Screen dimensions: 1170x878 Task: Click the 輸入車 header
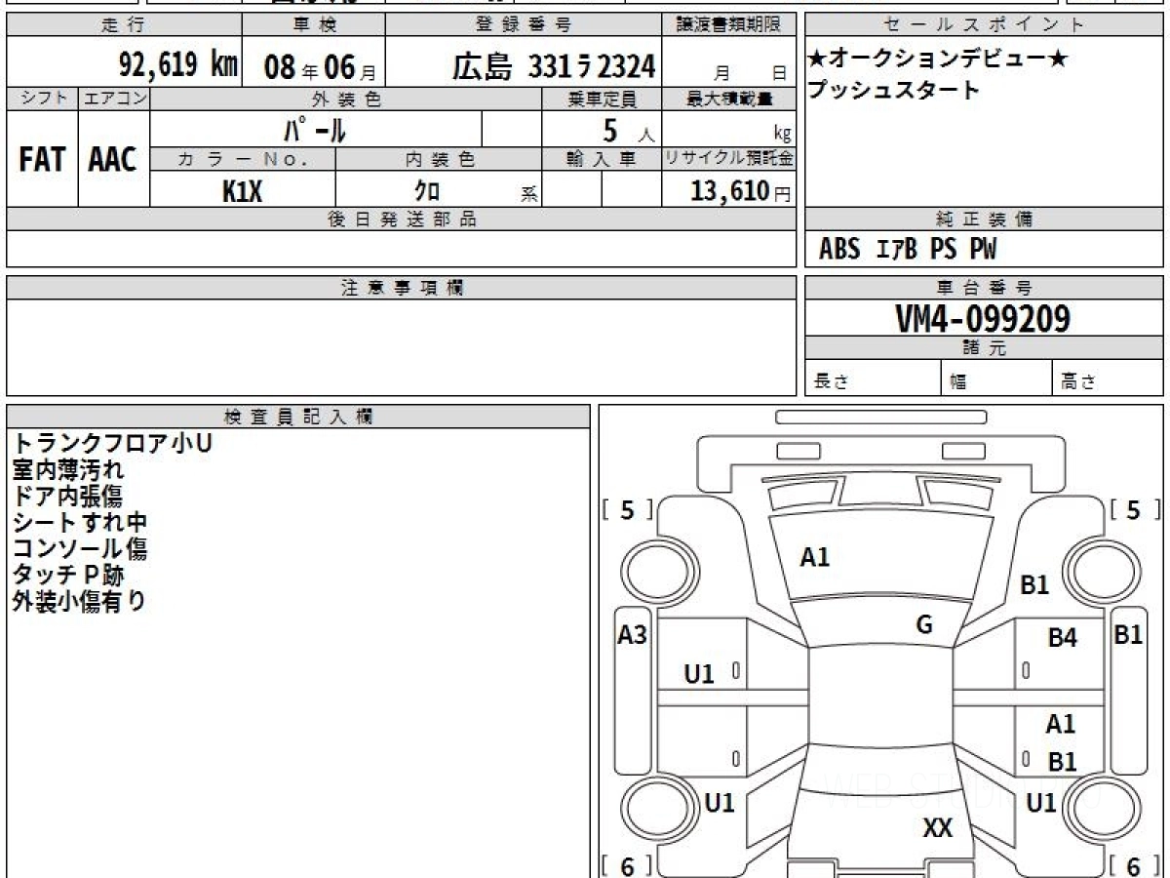tap(602, 159)
